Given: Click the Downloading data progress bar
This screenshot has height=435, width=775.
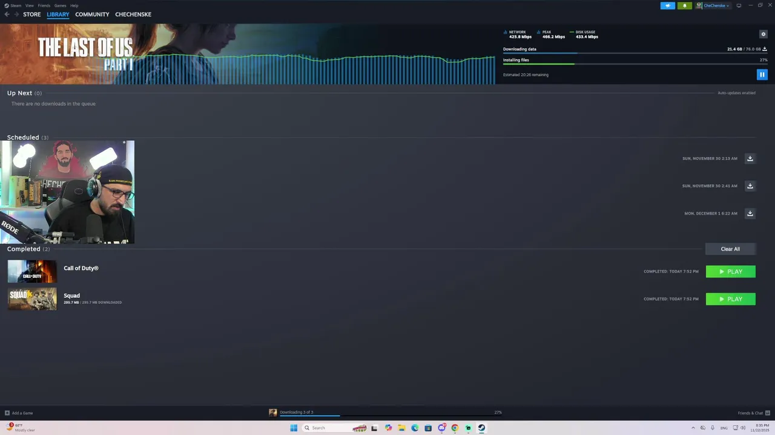Looking at the screenshot, I should [635, 54].
